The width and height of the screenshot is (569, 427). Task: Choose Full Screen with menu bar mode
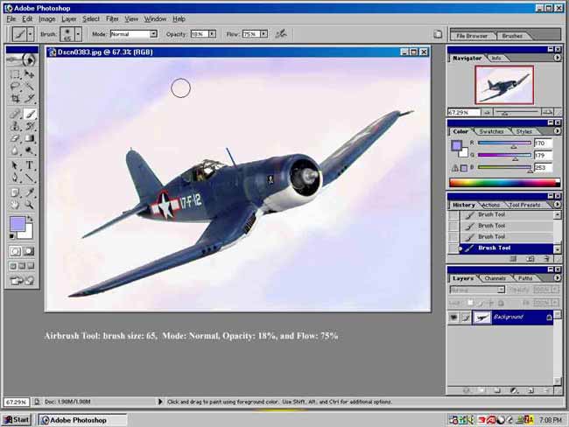pyautogui.click(x=22, y=266)
